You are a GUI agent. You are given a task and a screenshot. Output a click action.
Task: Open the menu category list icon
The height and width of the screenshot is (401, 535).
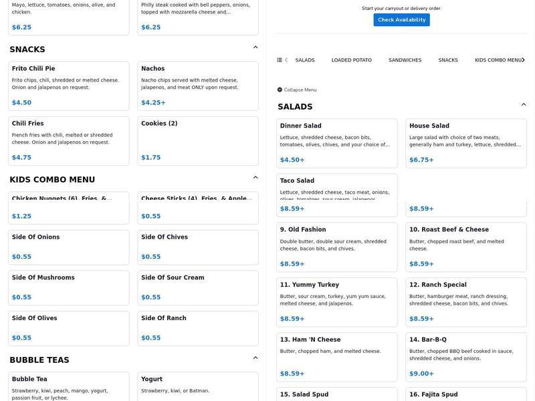coord(280,60)
